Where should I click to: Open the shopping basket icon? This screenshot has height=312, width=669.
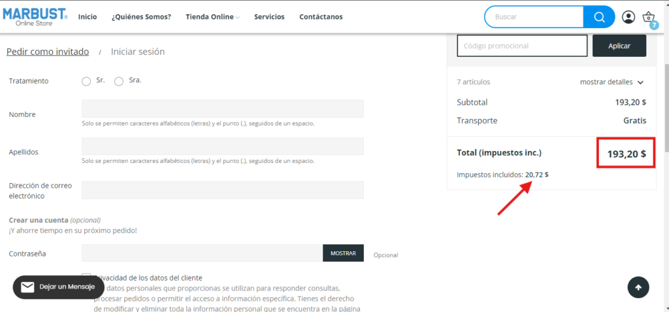[x=649, y=16]
